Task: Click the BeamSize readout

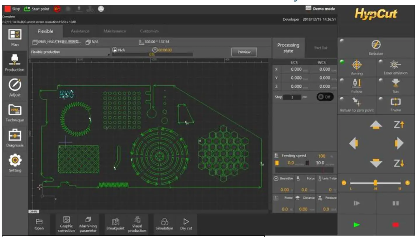Action: 283,184
